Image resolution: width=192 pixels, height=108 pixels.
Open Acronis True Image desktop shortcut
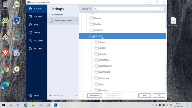17,23
